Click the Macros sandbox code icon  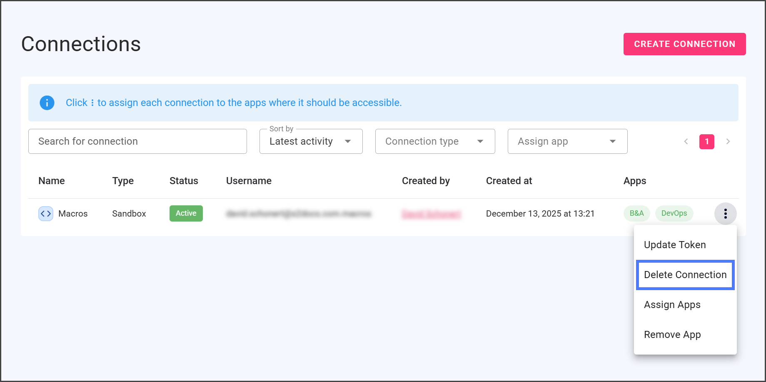click(x=46, y=214)
